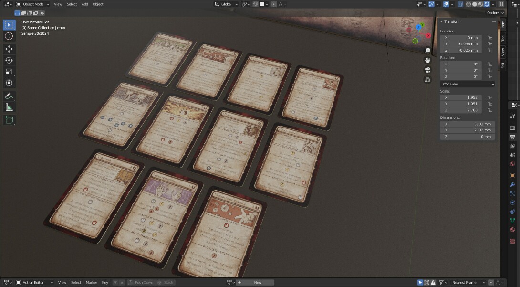Open the Key menu in Action Editor
Image resolution: width=520 pixels, height=287 pixels.
pyautogui.click(x=105, y=283)
